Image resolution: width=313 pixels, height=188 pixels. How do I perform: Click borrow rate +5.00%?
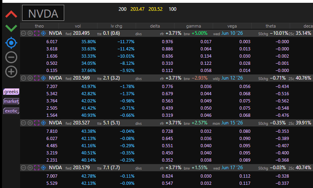(x=199, y=33)
